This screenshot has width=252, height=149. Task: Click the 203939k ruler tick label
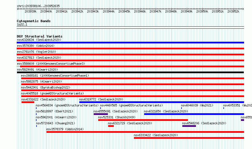[31, 11]
